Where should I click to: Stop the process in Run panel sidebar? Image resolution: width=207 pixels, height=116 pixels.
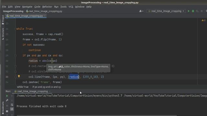tap(7, 106)
